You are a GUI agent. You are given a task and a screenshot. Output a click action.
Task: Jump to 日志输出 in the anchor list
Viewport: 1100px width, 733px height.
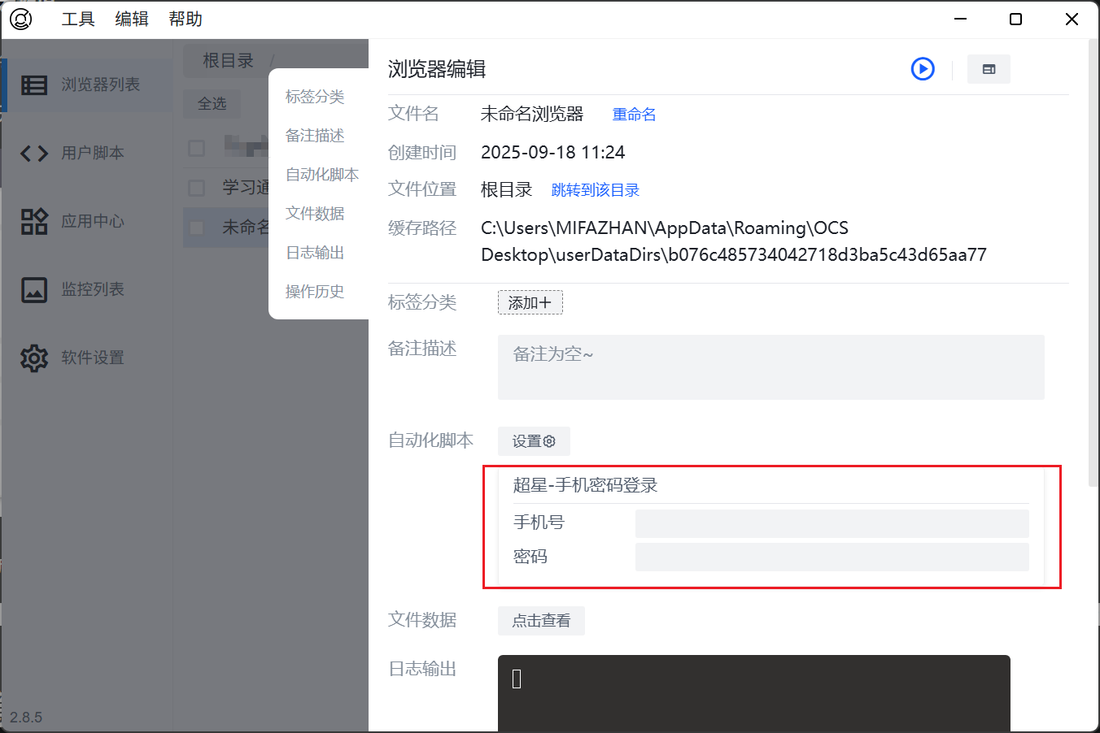tap(315, 253)
